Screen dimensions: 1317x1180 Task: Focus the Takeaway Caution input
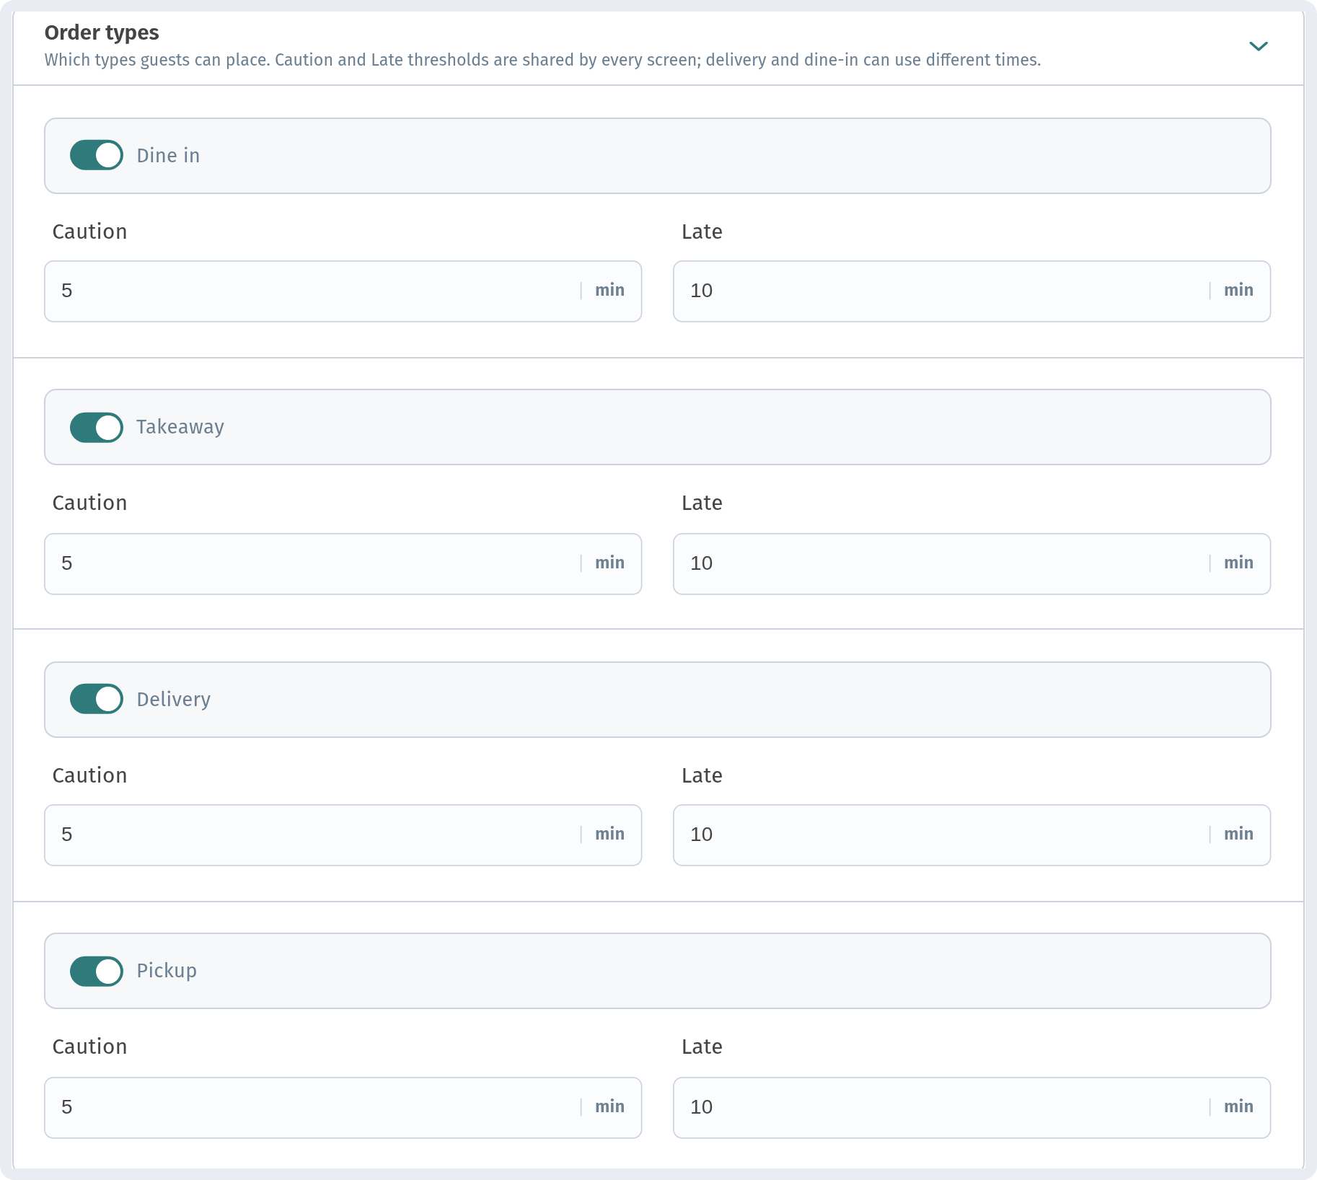pos(343,564)
